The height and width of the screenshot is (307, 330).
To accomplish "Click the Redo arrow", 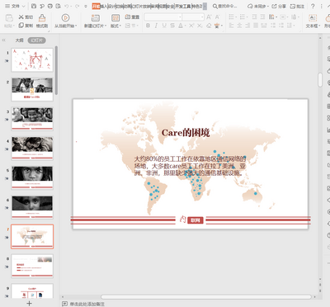I will click(x=77, y=6).
